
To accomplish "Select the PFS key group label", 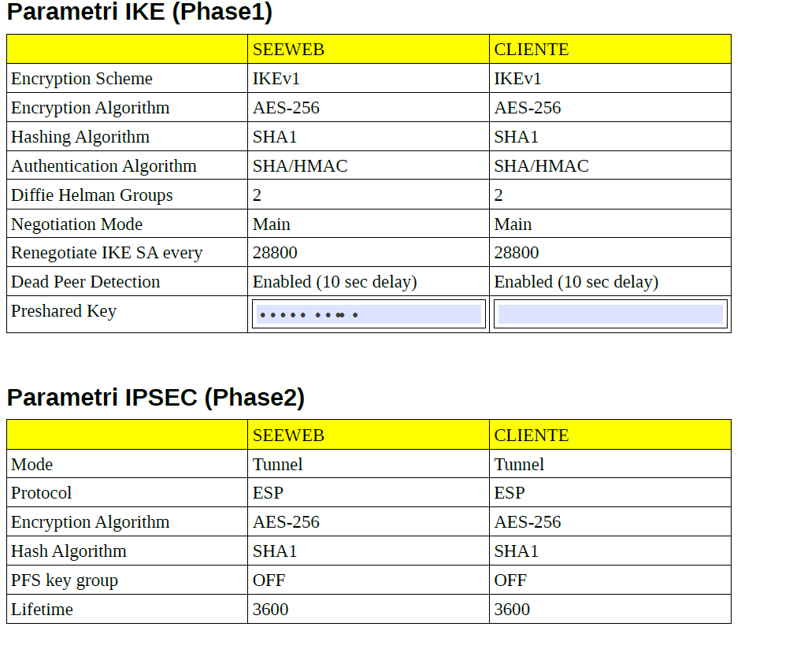I will [x=65, y=580].
